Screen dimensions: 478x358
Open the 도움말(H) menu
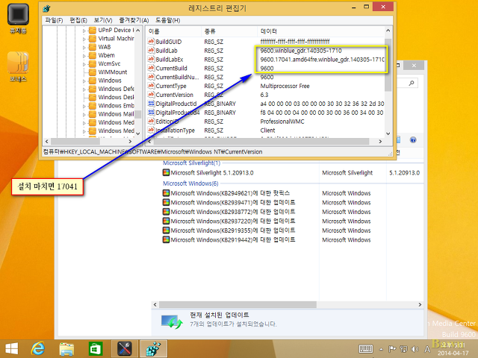click(167, 20)
